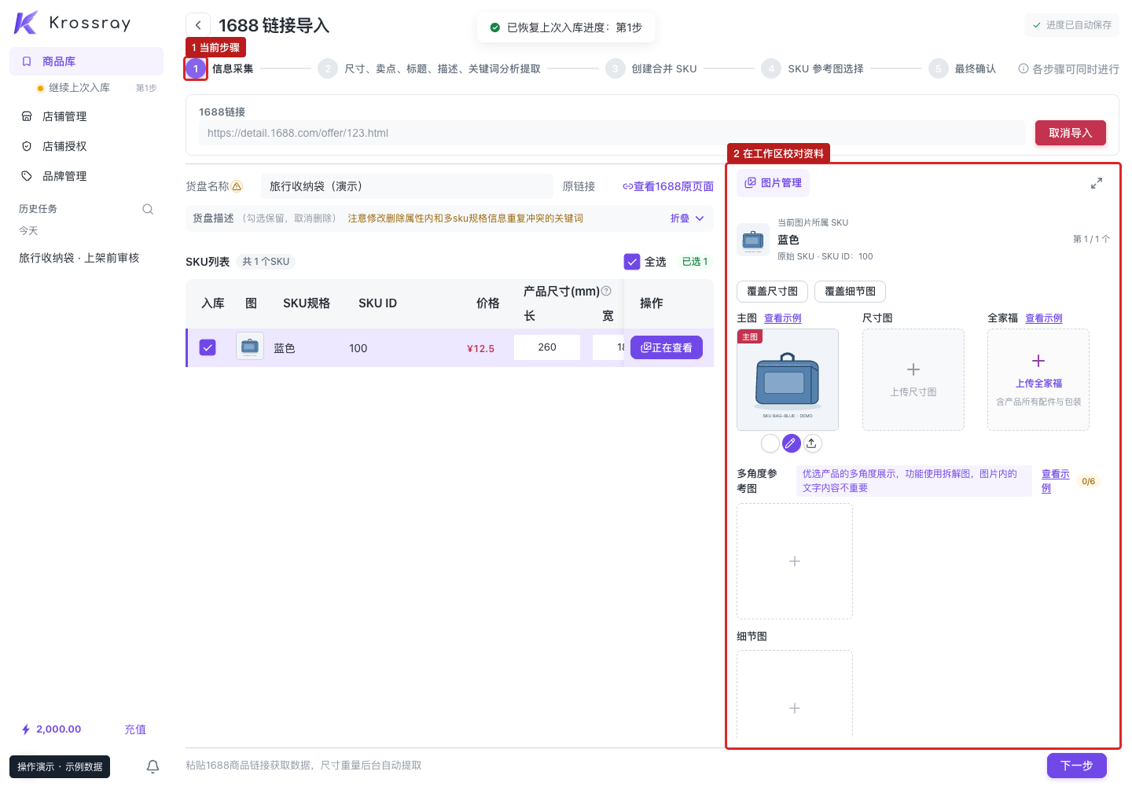Screen dimensions: 1132x786
Task: Click the 正在查看 button in the SKU row
Action: [x=667, y=347]
